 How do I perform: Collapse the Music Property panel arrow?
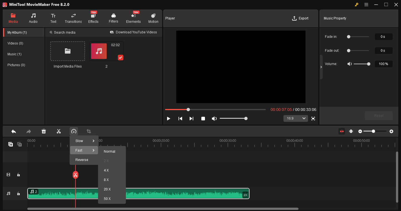[x=321, y=67]
